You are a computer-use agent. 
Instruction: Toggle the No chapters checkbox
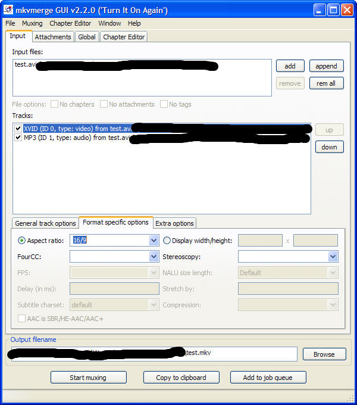54,104
